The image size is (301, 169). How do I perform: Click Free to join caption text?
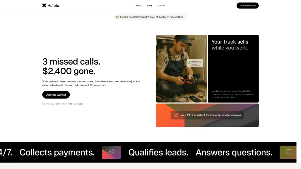tap(63, 104)
